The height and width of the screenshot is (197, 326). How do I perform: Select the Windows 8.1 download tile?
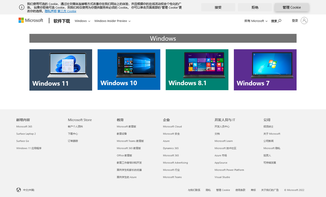click(x=197, y=70)
